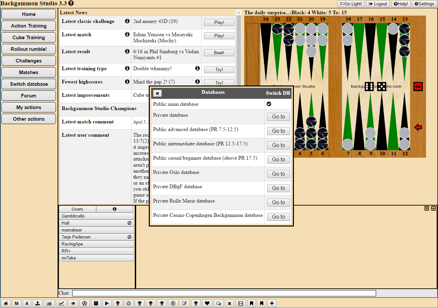
Task: Click the chat bubbles icon
Action: (218, 303)
